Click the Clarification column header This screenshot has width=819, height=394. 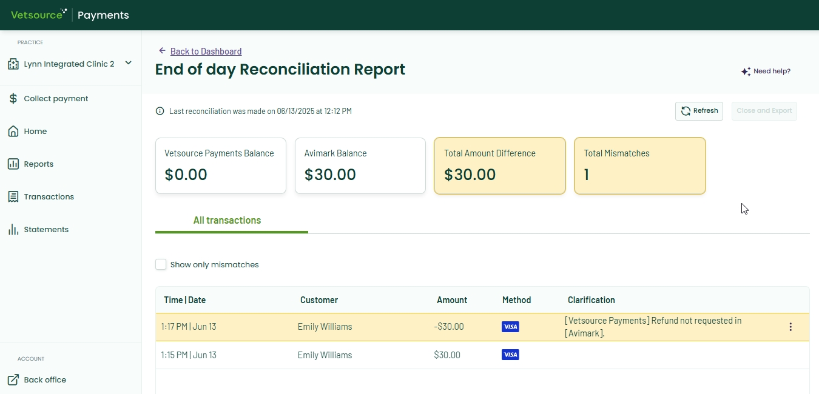point(591,300)
